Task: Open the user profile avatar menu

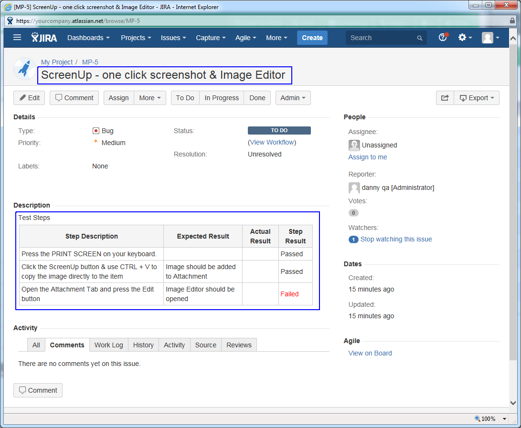Action: coord(490,38)
